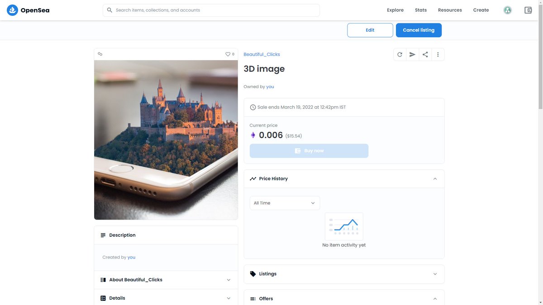Click the 0.006 price value
The height and width of the screenshot is (305, 543).
point(271,135)
